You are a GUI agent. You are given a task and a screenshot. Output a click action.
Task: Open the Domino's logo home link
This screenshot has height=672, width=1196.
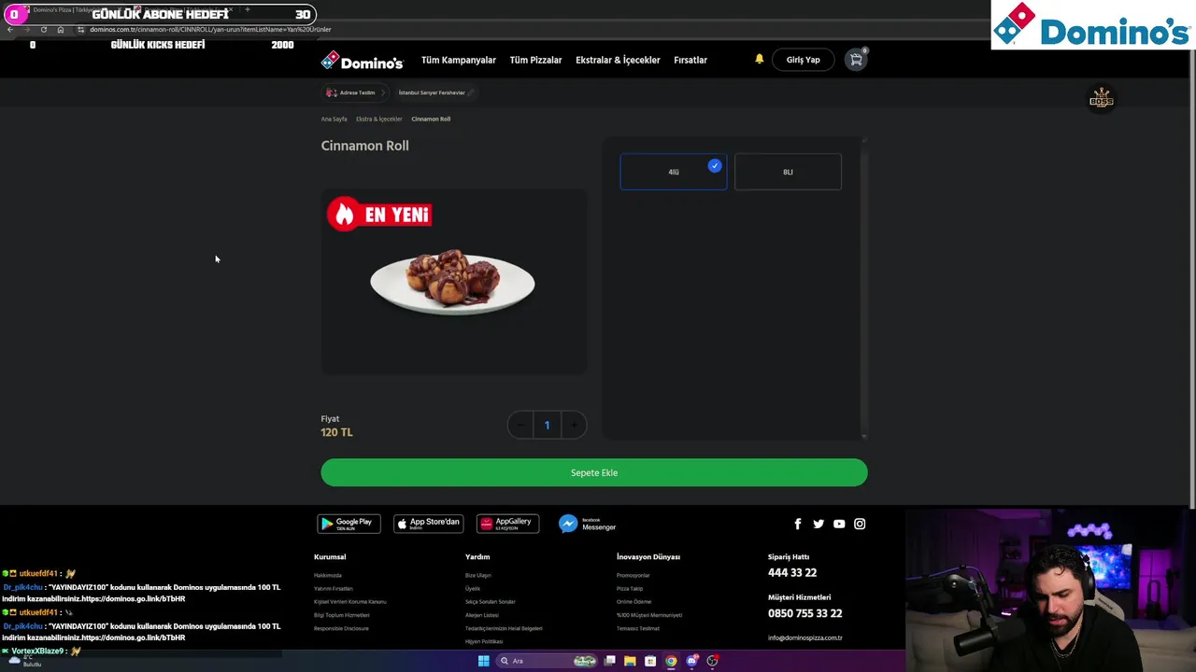(x=362, y=61)
